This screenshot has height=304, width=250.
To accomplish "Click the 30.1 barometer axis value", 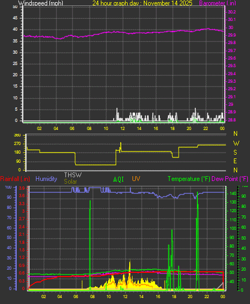I will click(232, 19).
